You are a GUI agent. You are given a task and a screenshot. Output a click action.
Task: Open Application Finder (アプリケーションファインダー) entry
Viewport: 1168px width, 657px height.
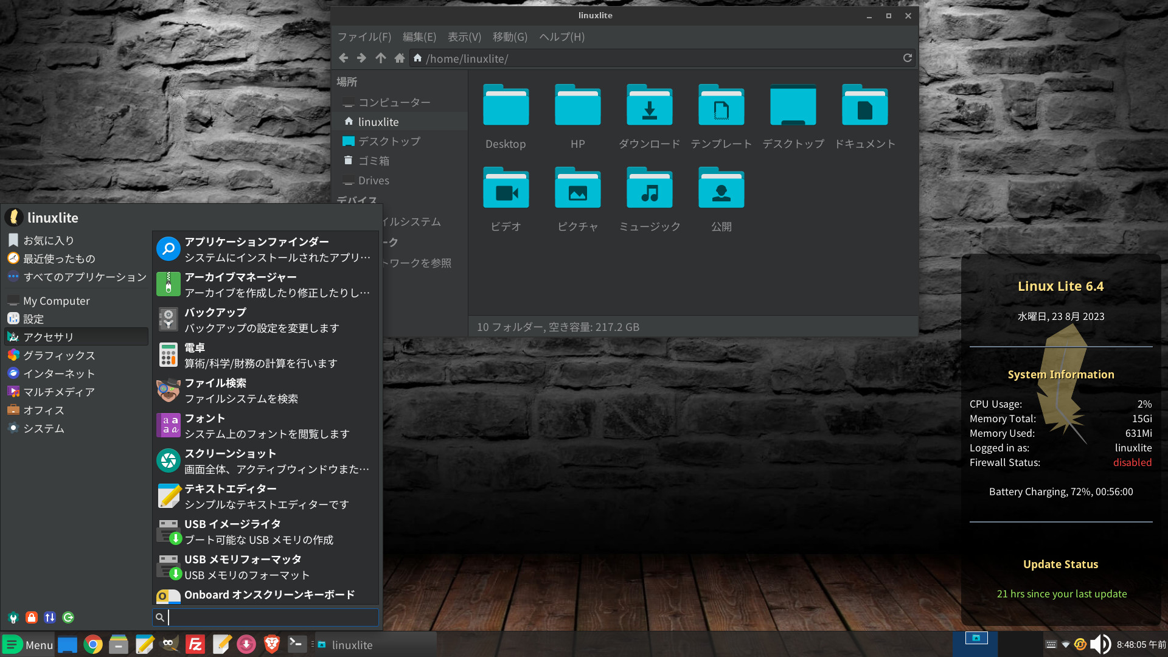point(265,249)
